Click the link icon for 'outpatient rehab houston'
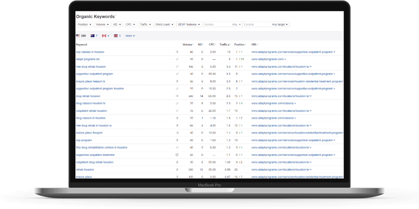Viewport: 419px width, 209px height. [x=177, y=111]
